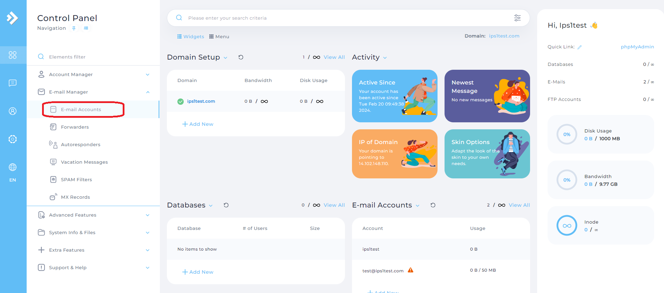Click the EN language globe icon
Image resolution: width=664 pixels, height=293 pixels.
[13, 168]
